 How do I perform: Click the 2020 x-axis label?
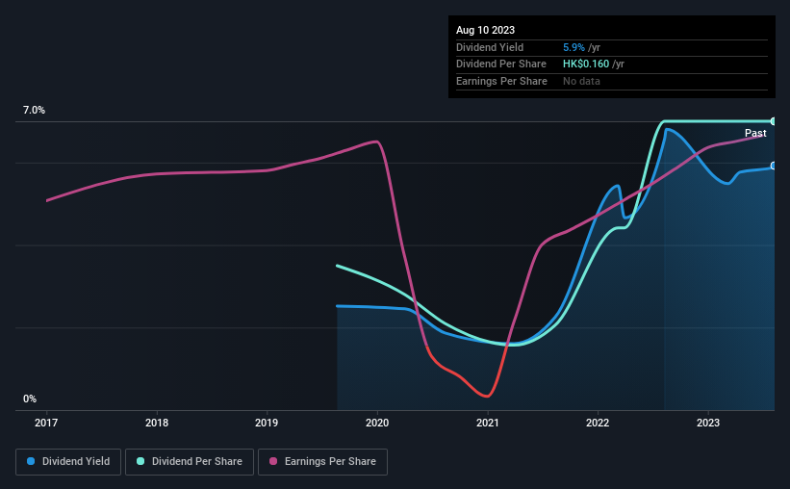coord(377,423)
